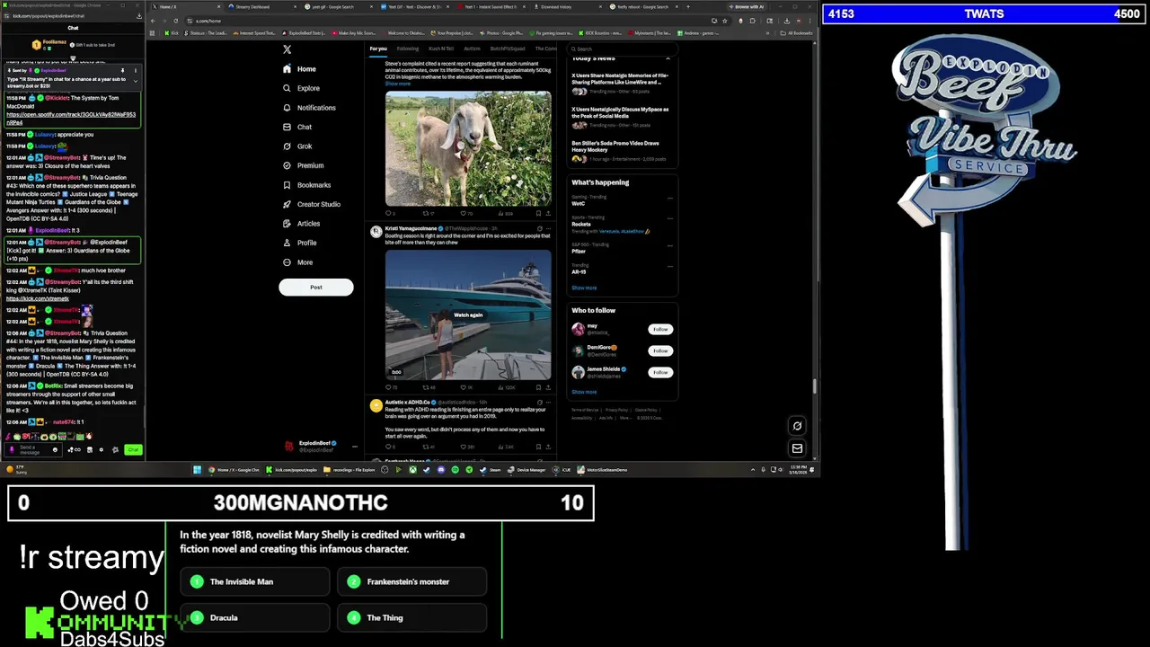Click Windows Start button on taskbar
This screenshot has width=1150, height=647.
[x=197, y=469]
